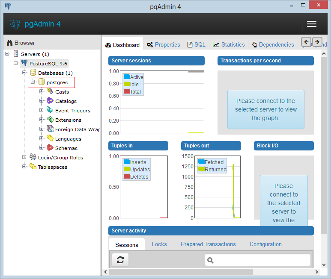
Task: Click the Catalogs node icon
Action: 50,101
